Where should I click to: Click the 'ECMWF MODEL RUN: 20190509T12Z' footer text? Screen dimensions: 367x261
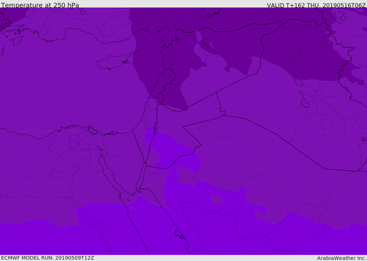(48, 258)
